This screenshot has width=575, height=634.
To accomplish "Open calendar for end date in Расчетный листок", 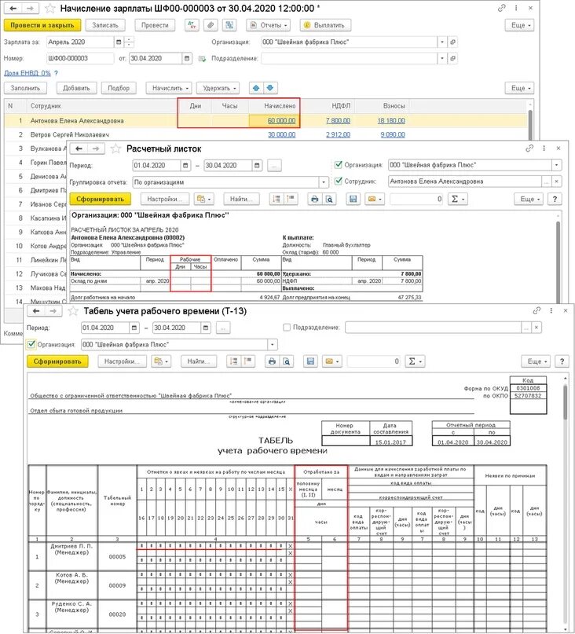I will click(257, 165).
